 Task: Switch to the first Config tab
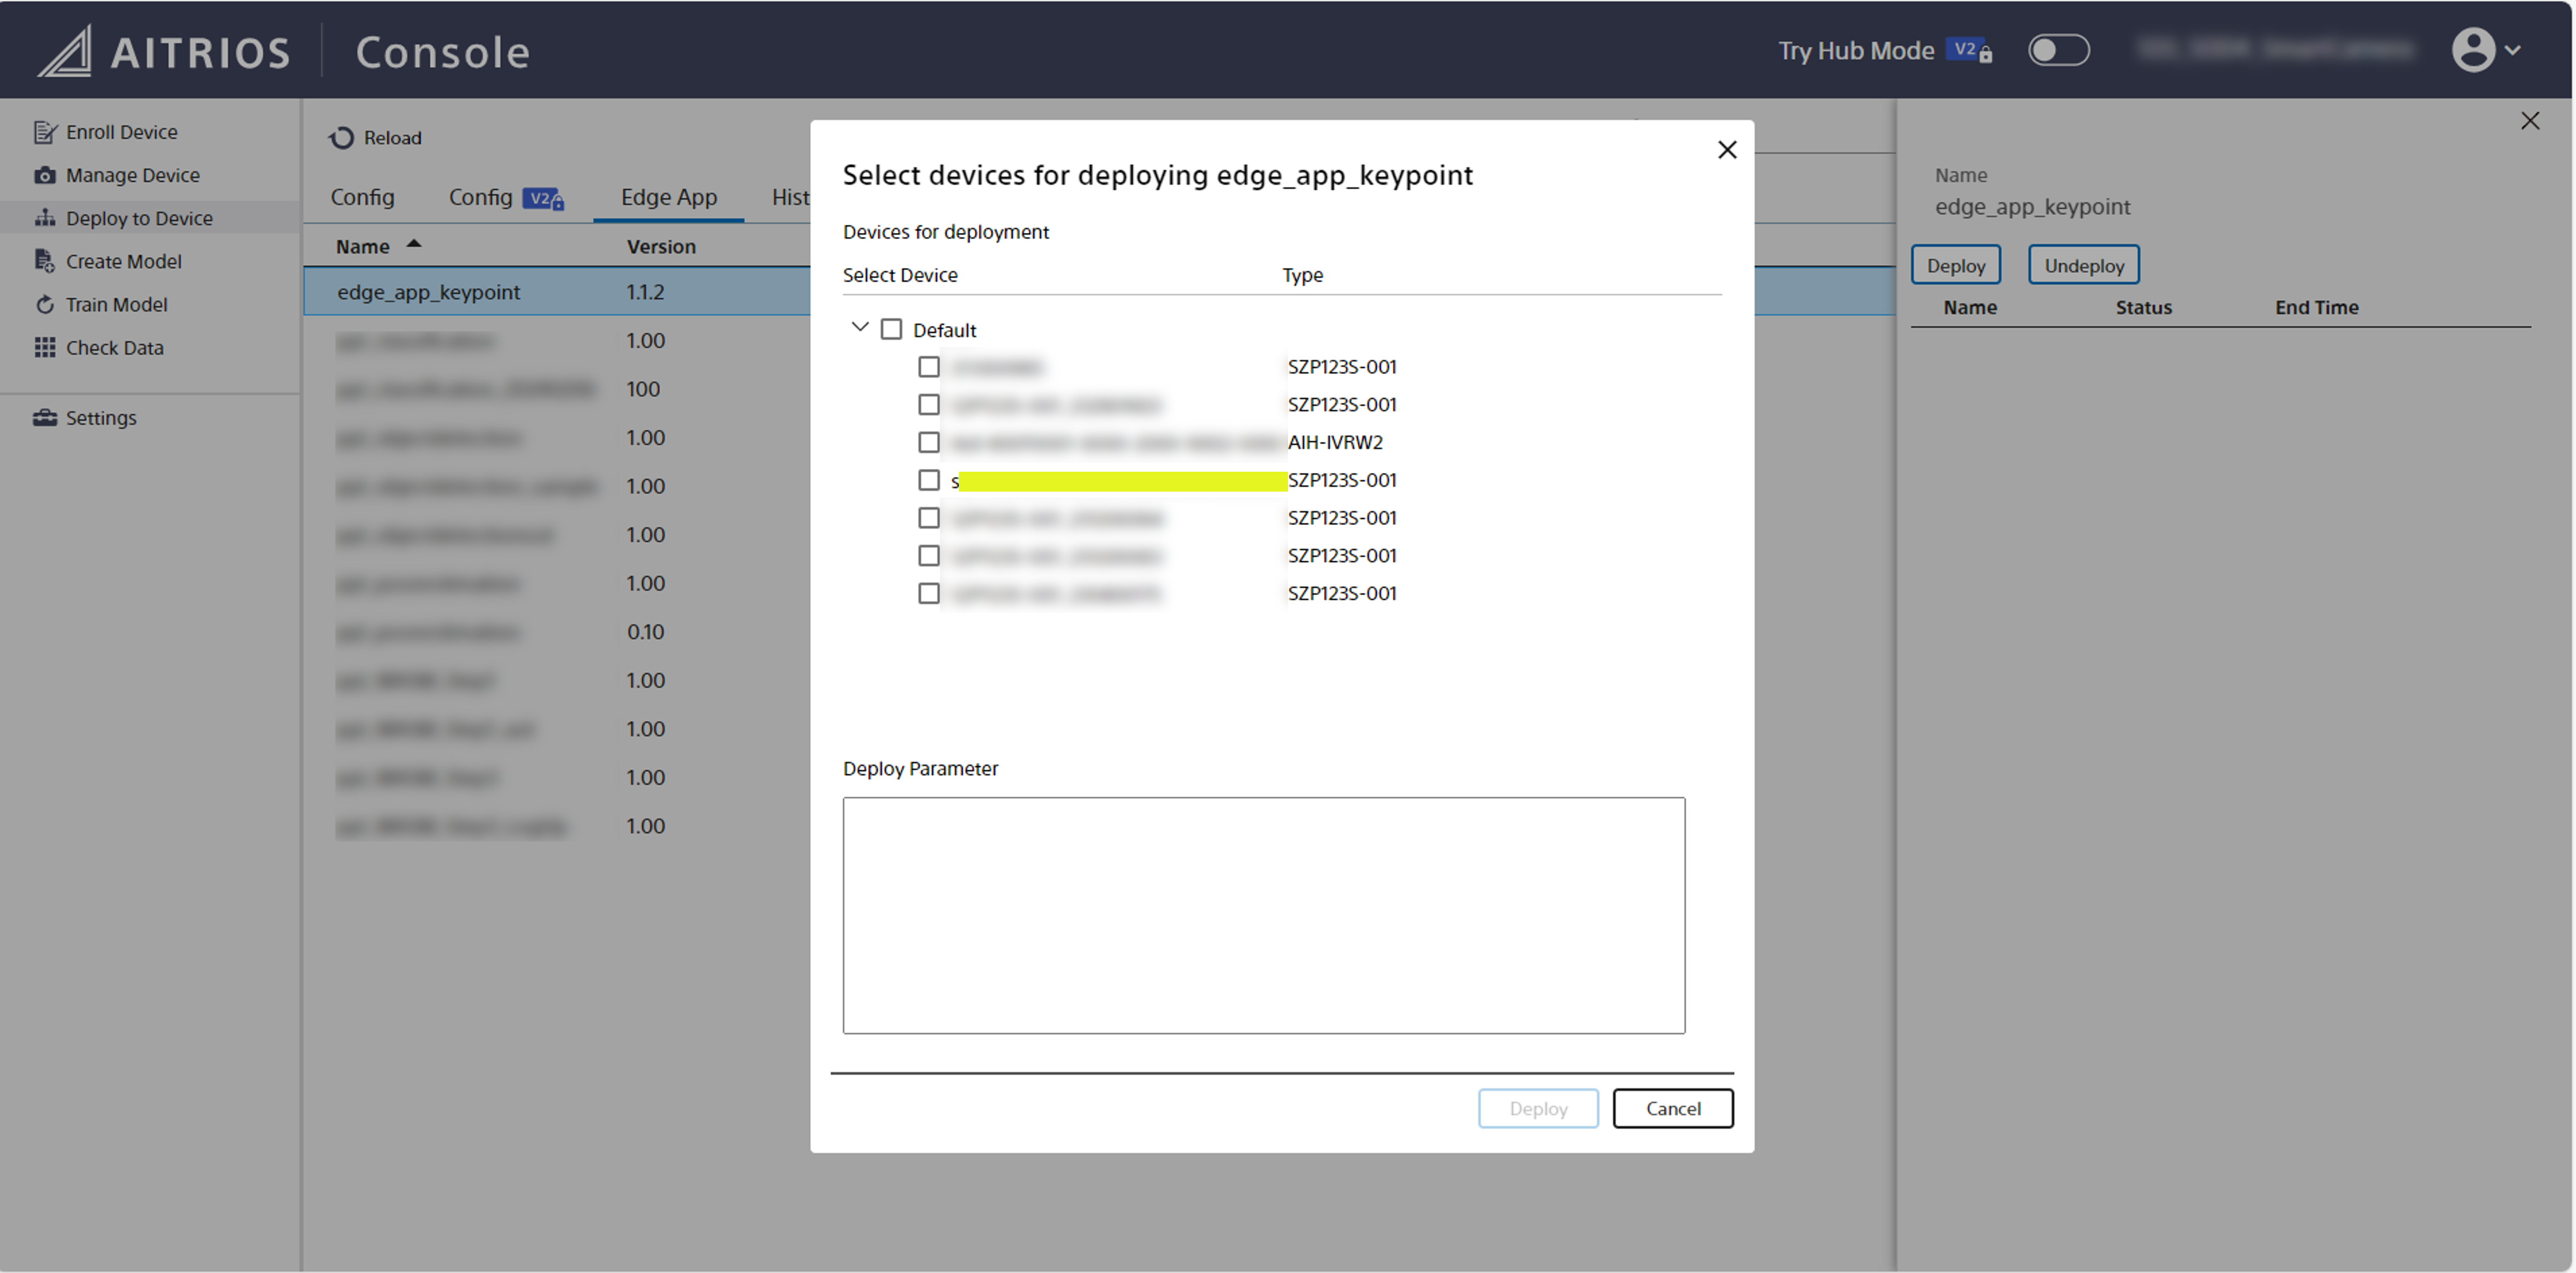[362, 197]
